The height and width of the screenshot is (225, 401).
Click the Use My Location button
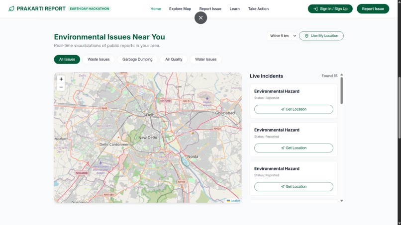pos(321,36)
